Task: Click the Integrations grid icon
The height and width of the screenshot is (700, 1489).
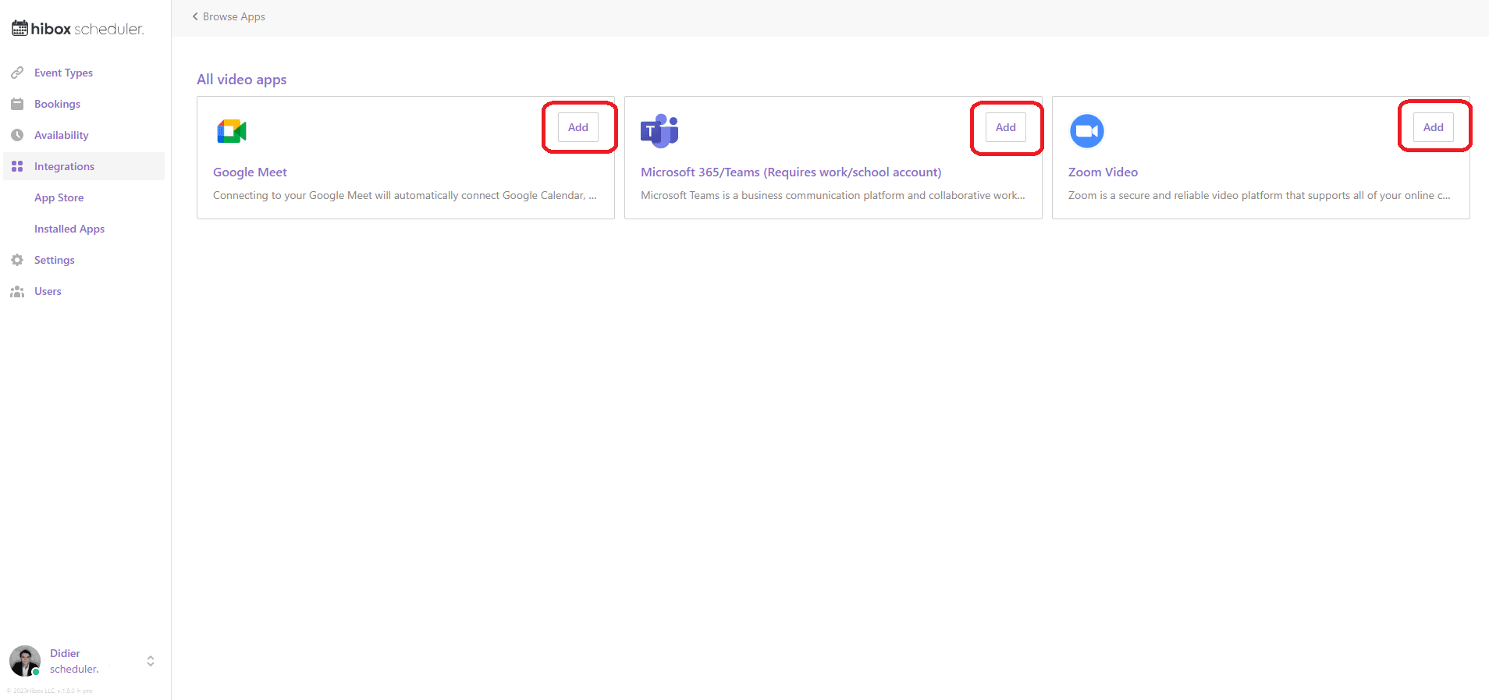Action: coord(17,166)
